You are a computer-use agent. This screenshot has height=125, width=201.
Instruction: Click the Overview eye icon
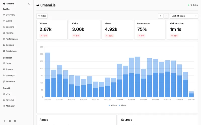coord(4,15)
